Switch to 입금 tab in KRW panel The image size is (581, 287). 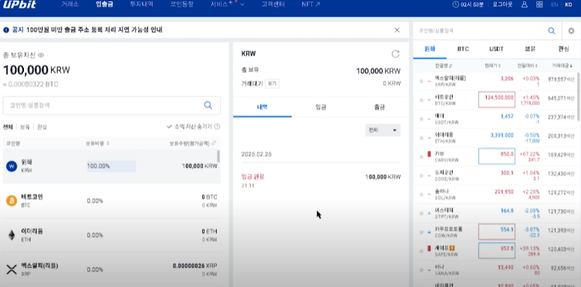pos(320,107)
